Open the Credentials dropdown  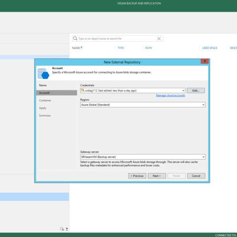point(183,90)
